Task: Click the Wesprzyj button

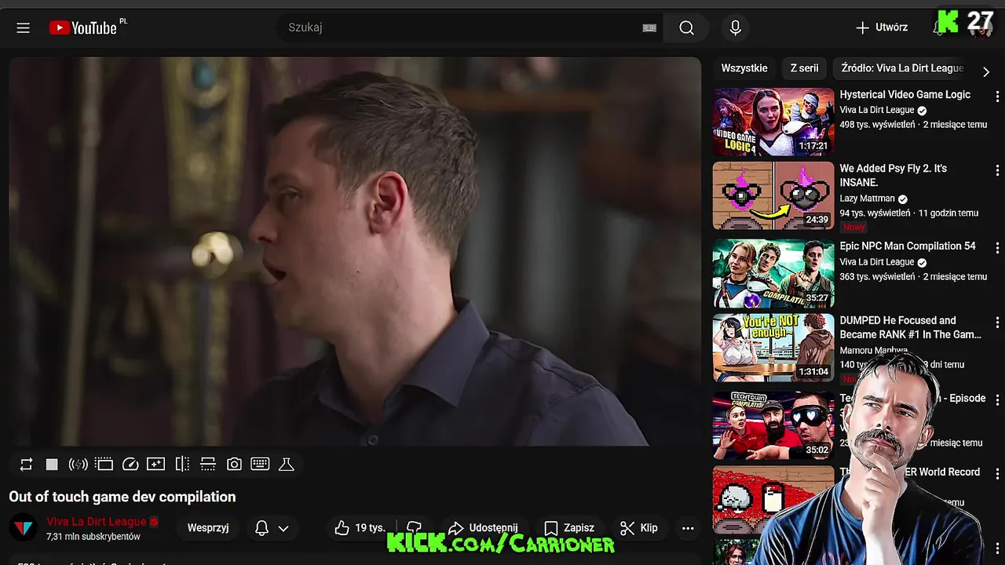Action: [x=208, y=528]
